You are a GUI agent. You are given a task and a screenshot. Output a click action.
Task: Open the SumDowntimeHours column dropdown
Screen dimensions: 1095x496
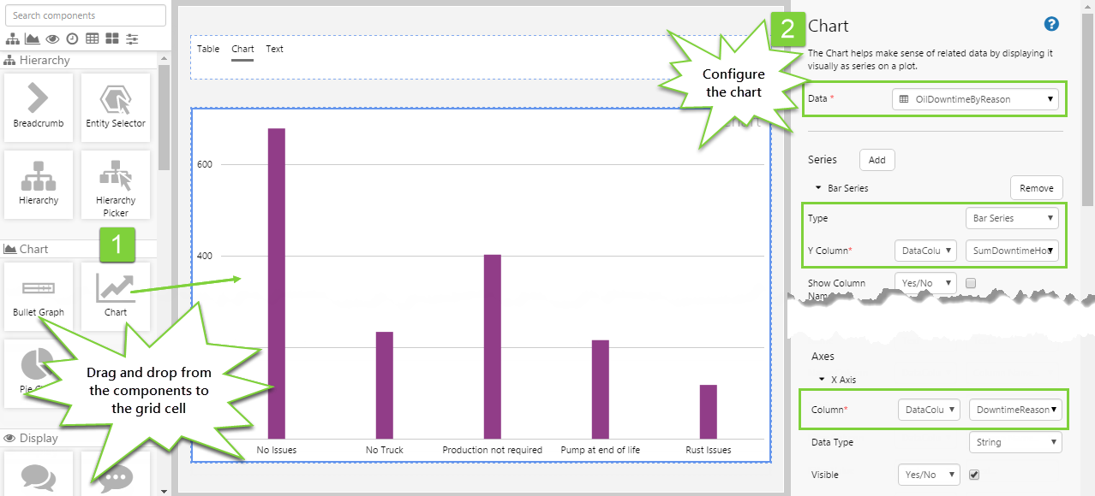1012,251
